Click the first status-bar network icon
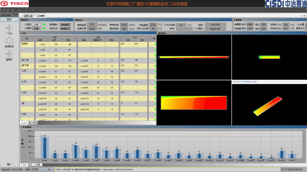 (x=41, y=170)
